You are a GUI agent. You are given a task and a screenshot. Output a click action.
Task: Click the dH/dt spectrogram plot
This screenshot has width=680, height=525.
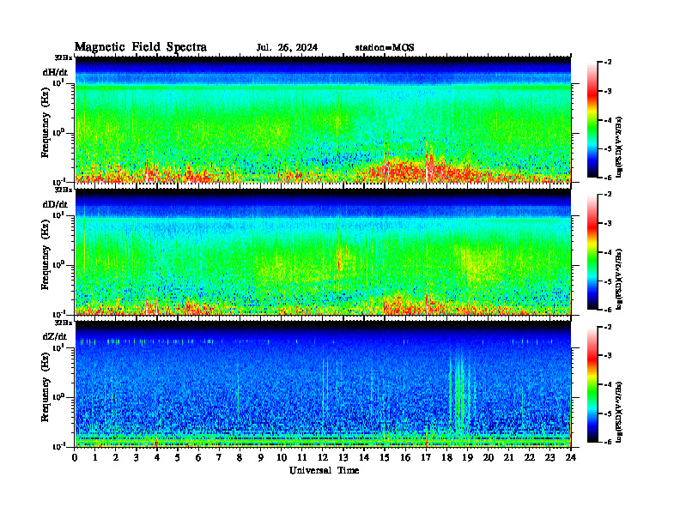(x=323, y=119)
